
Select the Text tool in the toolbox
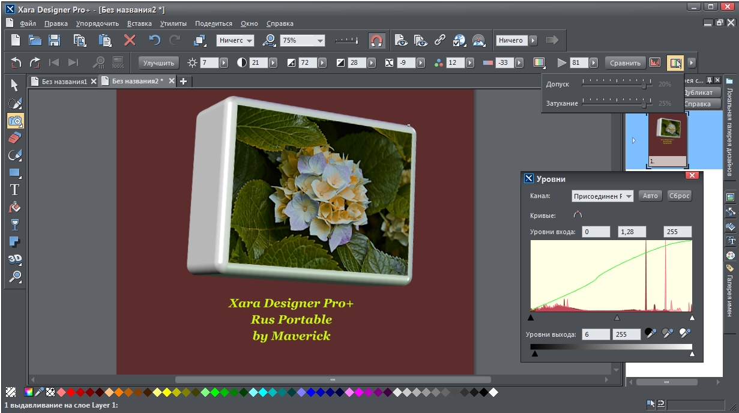tap(15, 190)
